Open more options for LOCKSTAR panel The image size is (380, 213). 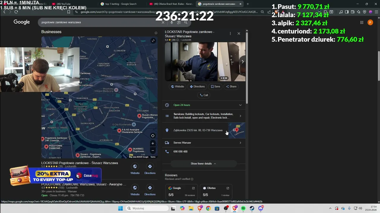(x=230, y=34)
